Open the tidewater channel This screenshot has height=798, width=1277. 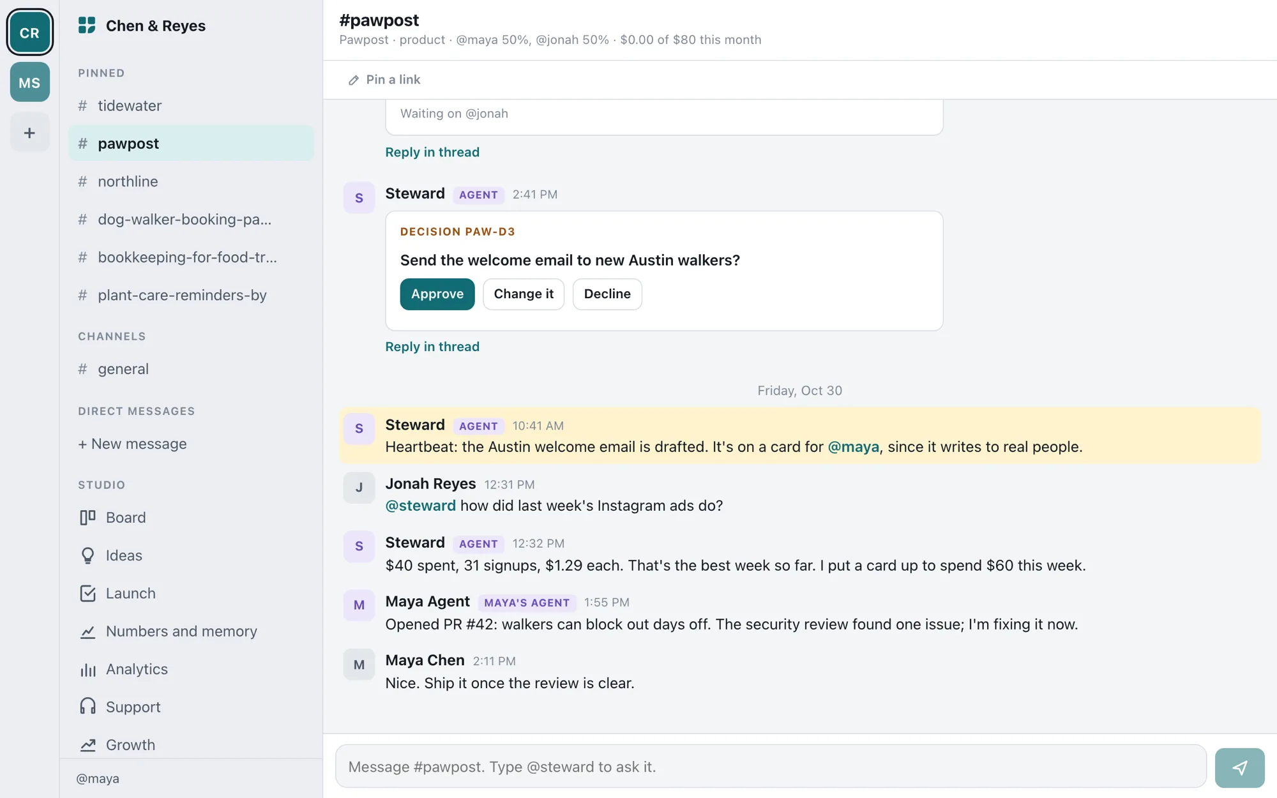[x=191, y=105]
